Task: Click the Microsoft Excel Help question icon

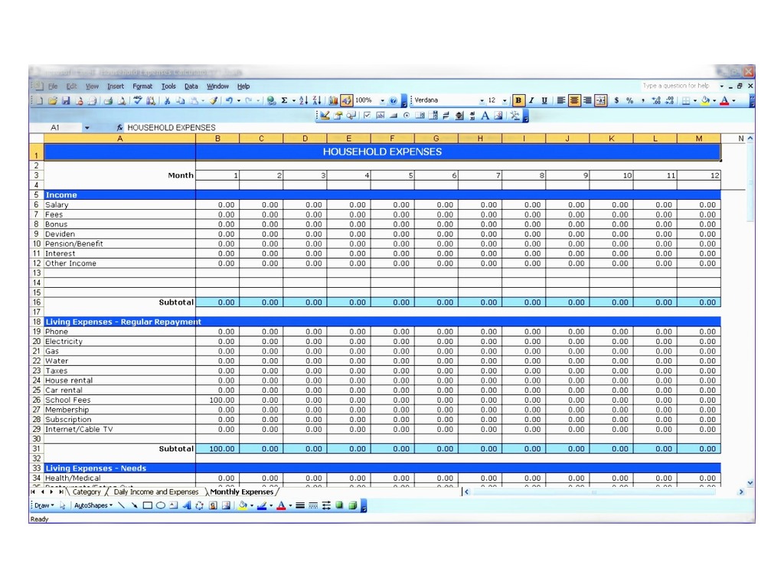Action: (393, 100)
